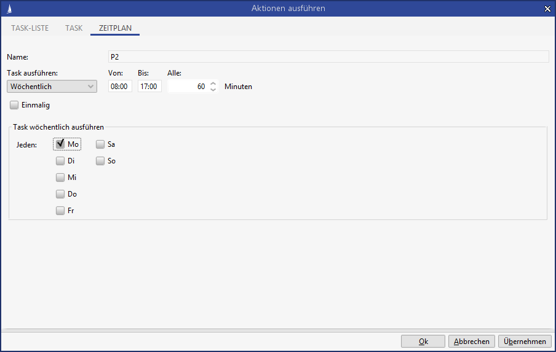Open the Wöchentlich frequency dropdown
The image size is (556, 352).
[52, 87]
